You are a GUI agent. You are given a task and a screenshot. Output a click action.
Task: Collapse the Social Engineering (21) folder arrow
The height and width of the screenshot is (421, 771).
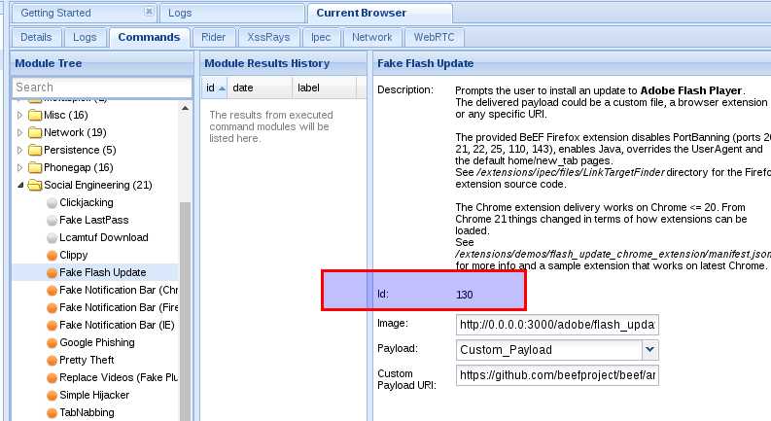pos(20,185)
